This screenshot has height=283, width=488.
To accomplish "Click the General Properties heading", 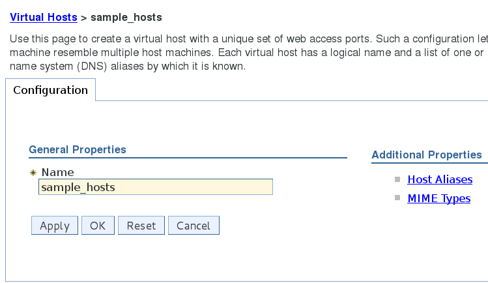I will coord(78,149).
